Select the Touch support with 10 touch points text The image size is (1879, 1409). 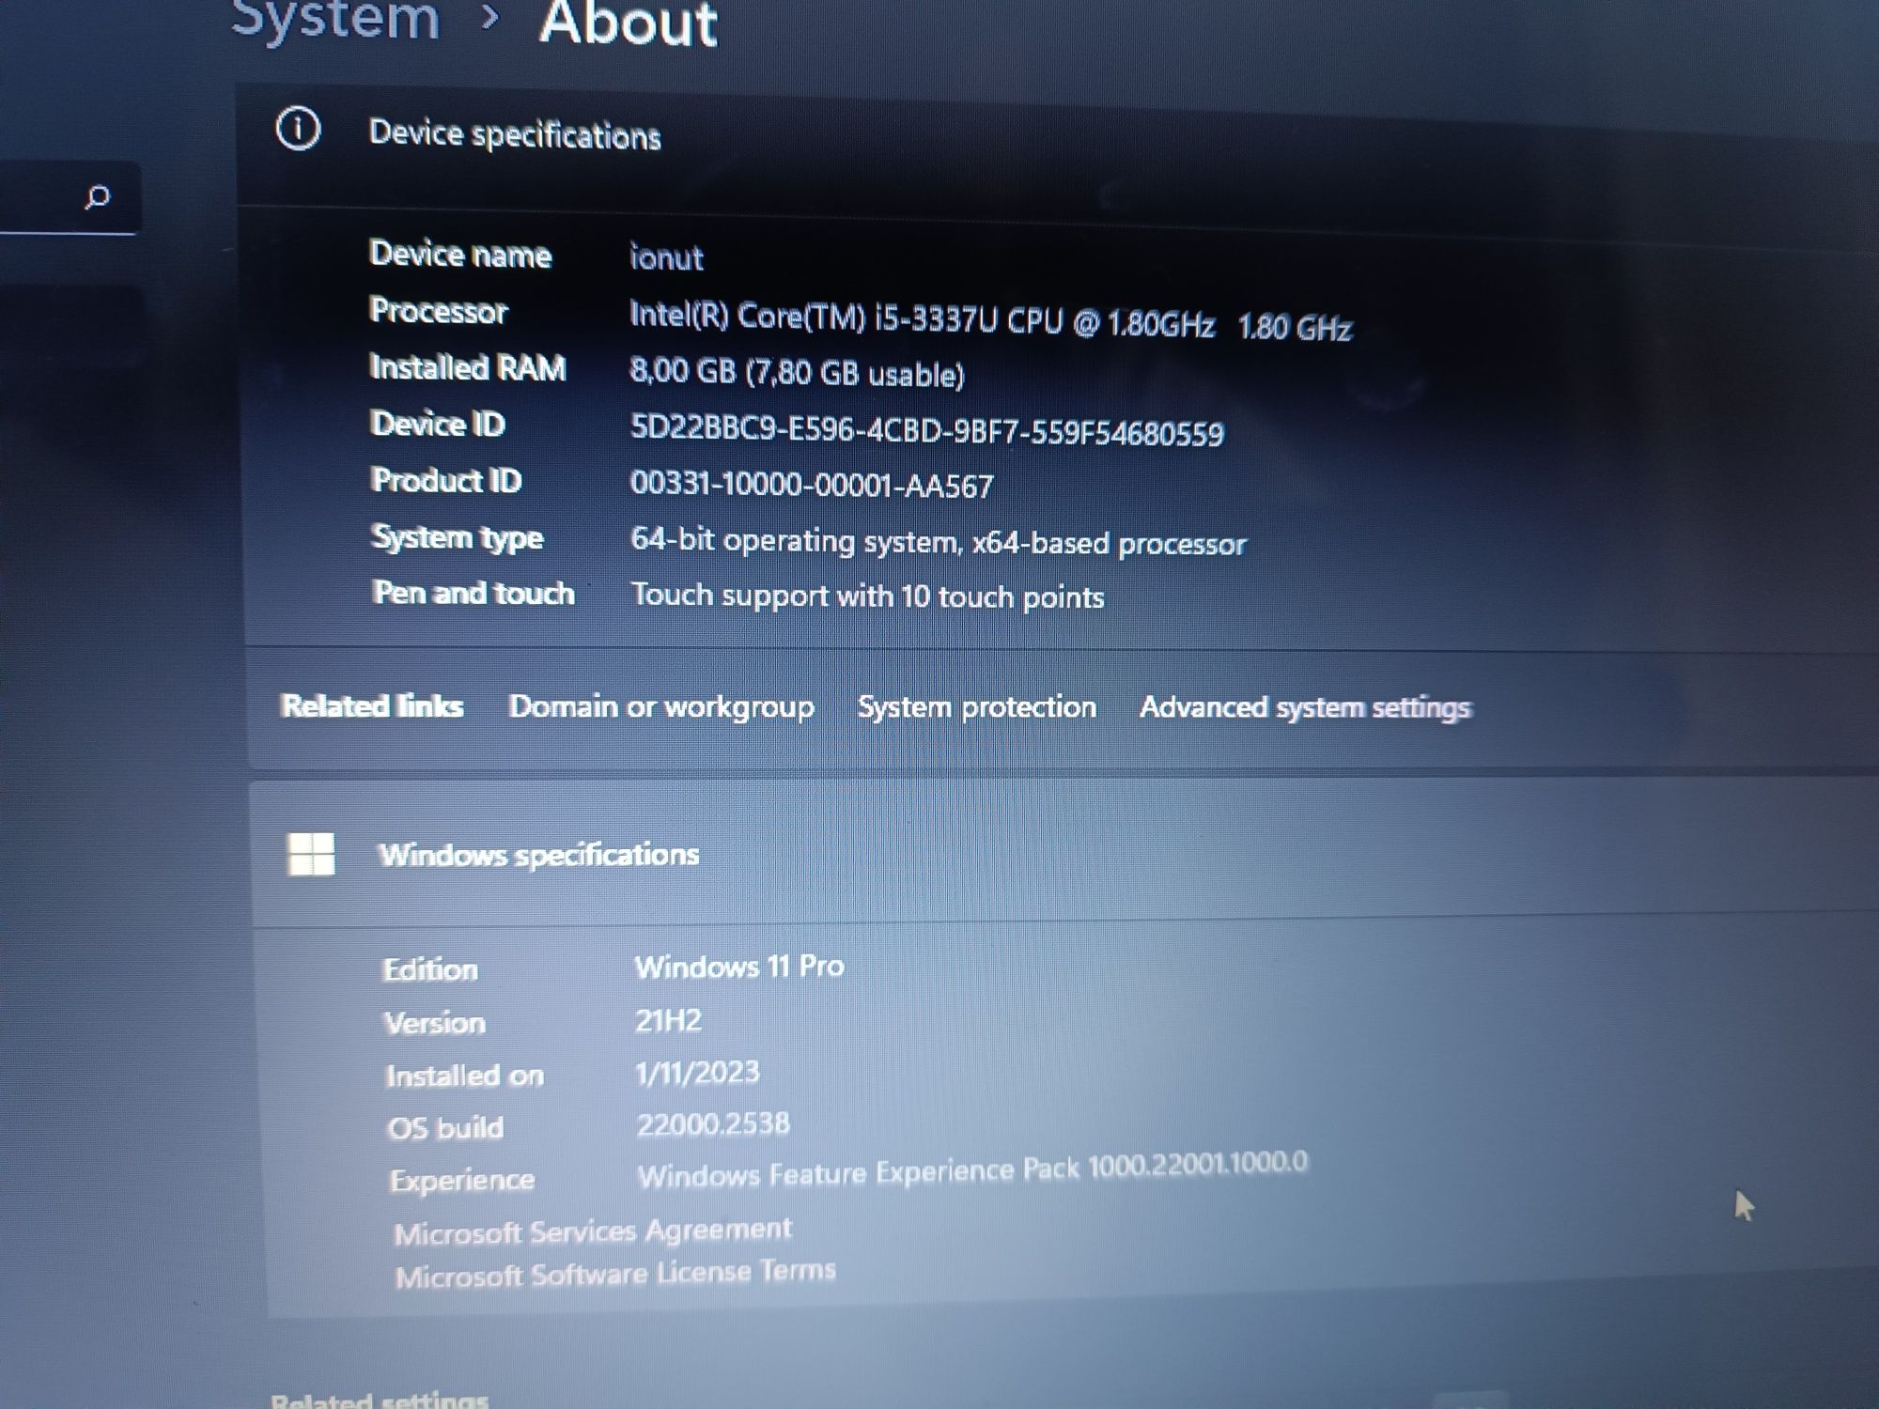867,596
